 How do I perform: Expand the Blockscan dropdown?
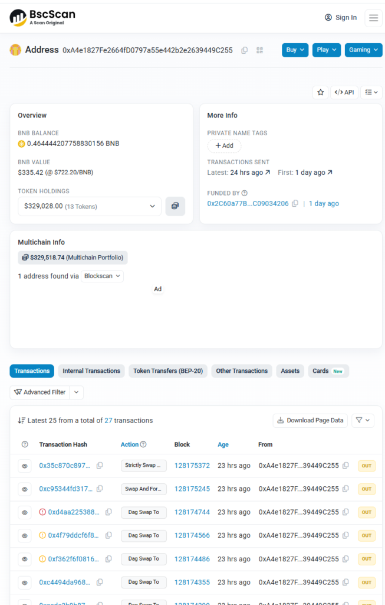click(x=103, y=276)
